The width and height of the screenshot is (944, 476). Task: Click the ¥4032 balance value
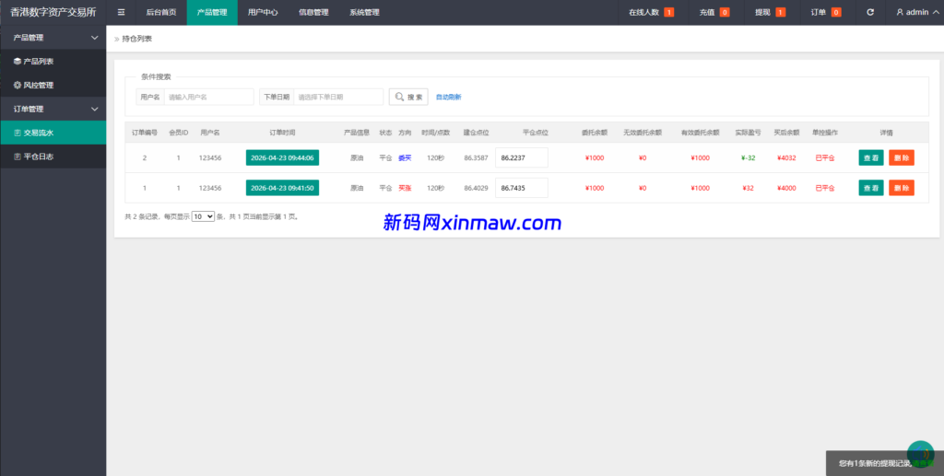(x=786, y=158)
